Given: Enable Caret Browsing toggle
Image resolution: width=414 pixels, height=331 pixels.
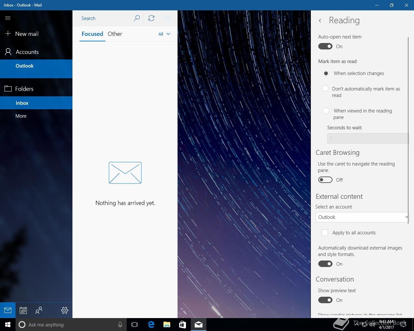Looking at the screenshot, I should [x=325, y=180].
